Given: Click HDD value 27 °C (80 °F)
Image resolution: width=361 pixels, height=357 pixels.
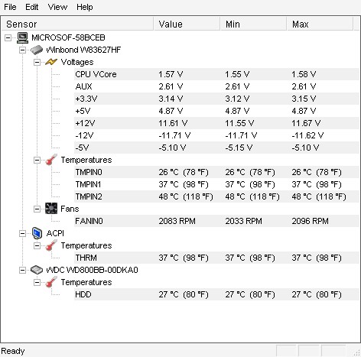Looking at the screenshot, I should [184, 294].
